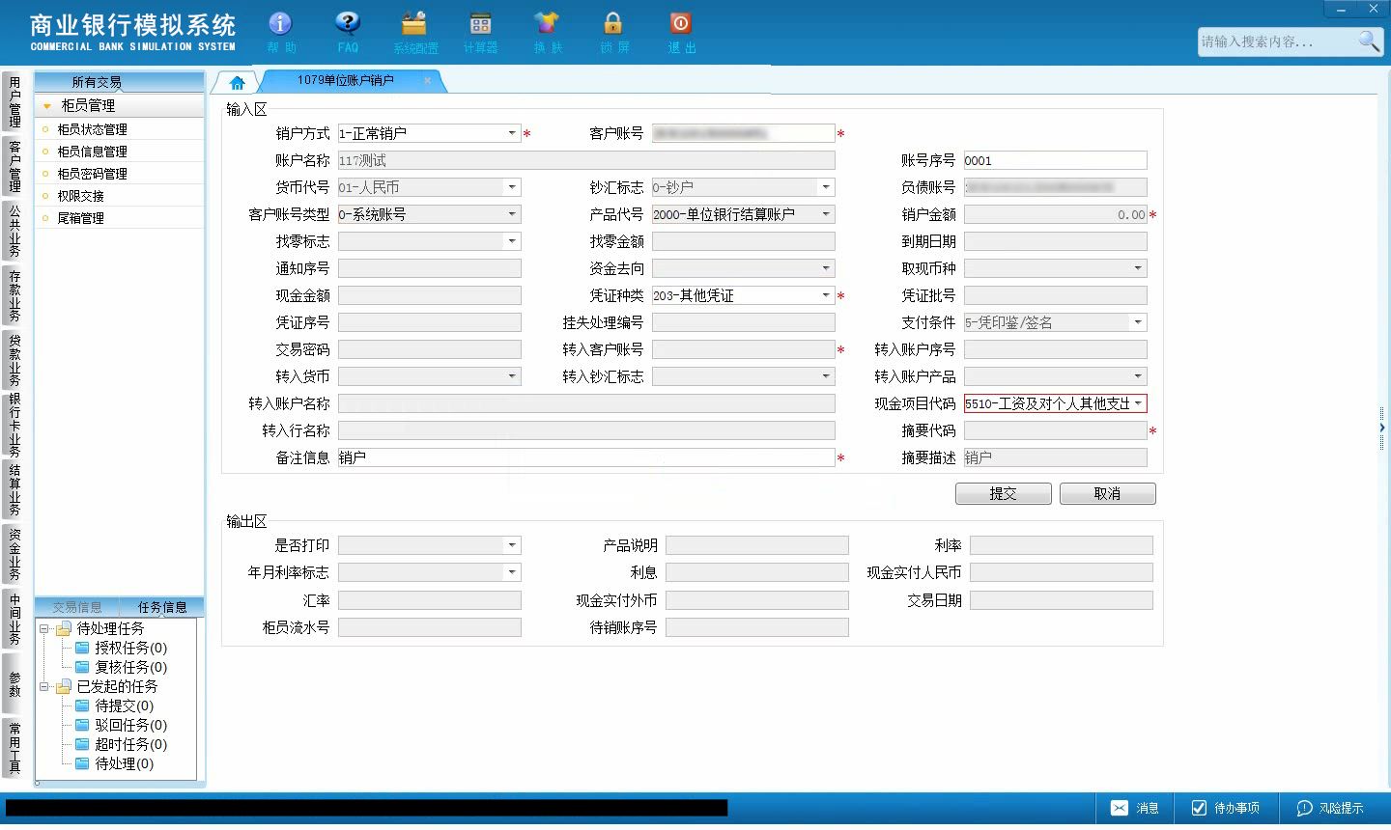Screen dimensions: 1391x830
Task: Collapse the 待处理任务 tree node
Action: (44, 628)
